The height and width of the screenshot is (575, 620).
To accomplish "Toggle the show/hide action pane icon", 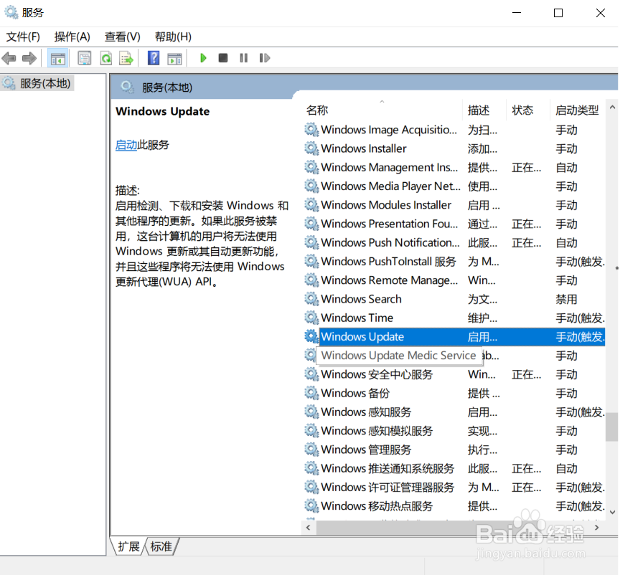I will coord(174,59).
